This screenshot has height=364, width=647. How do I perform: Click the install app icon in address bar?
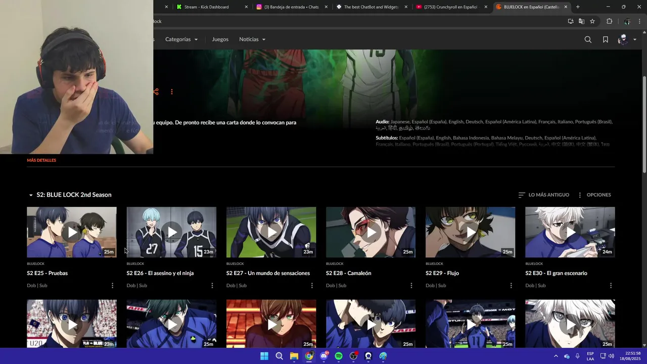point(571,21)
